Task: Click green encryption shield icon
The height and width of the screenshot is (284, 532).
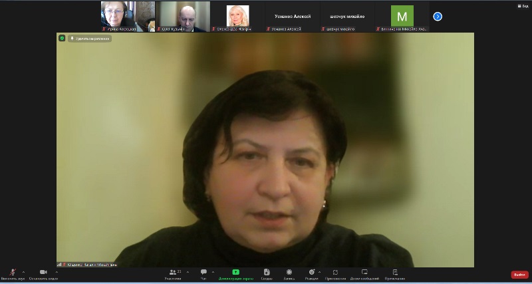Action: click(x=62, y=39)
